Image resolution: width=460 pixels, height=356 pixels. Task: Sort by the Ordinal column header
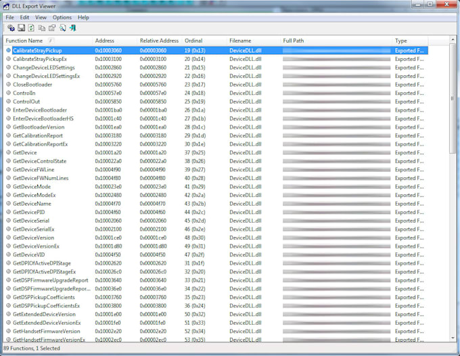pyautogui.click(x=204, y=41)
